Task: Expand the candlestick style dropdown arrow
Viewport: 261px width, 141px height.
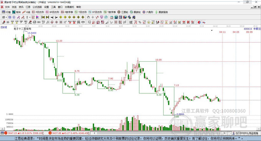Action: pos(30,17)
